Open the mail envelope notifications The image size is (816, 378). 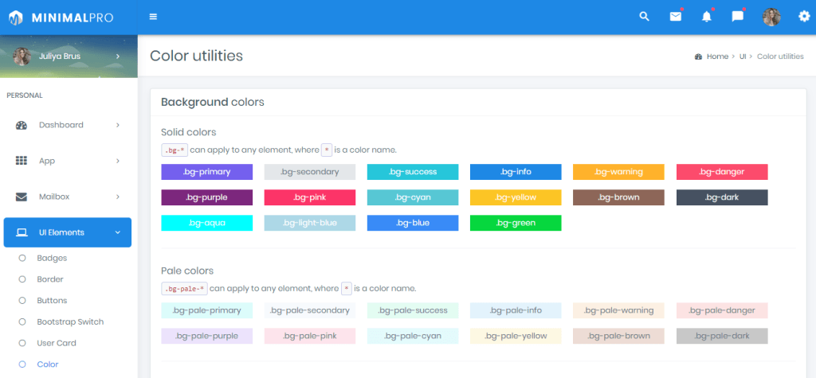click(676, 17)
